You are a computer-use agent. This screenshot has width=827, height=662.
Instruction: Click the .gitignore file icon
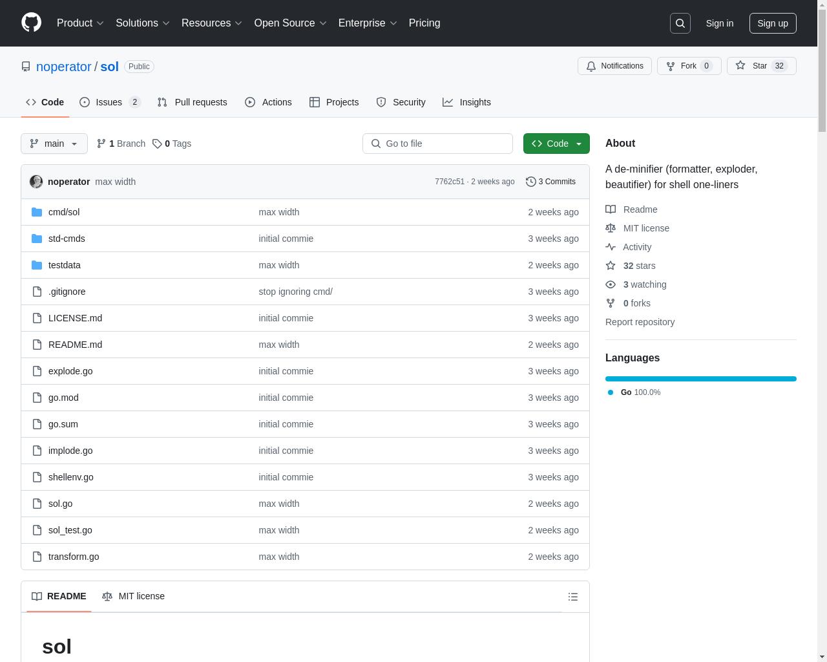37,292
